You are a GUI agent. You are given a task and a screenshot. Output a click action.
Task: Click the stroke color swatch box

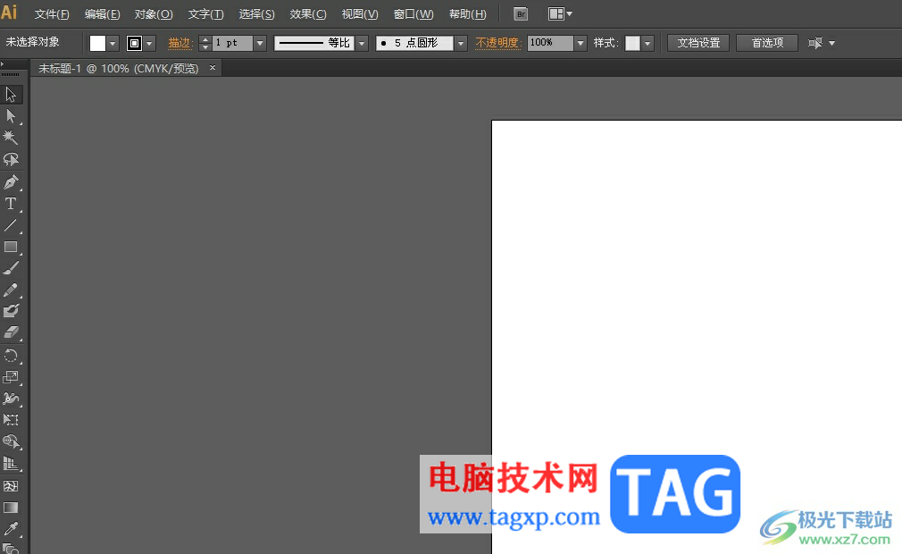pyautogui.click(x=134, y=43)
